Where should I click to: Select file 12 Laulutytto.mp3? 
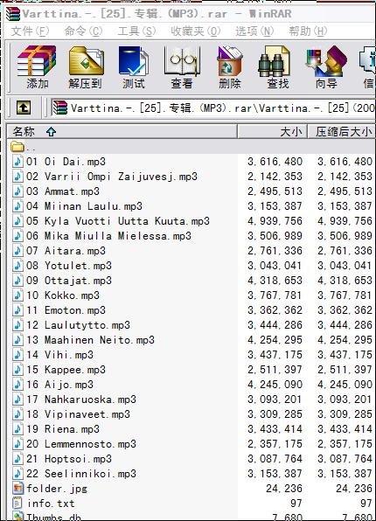coord(78,325)
